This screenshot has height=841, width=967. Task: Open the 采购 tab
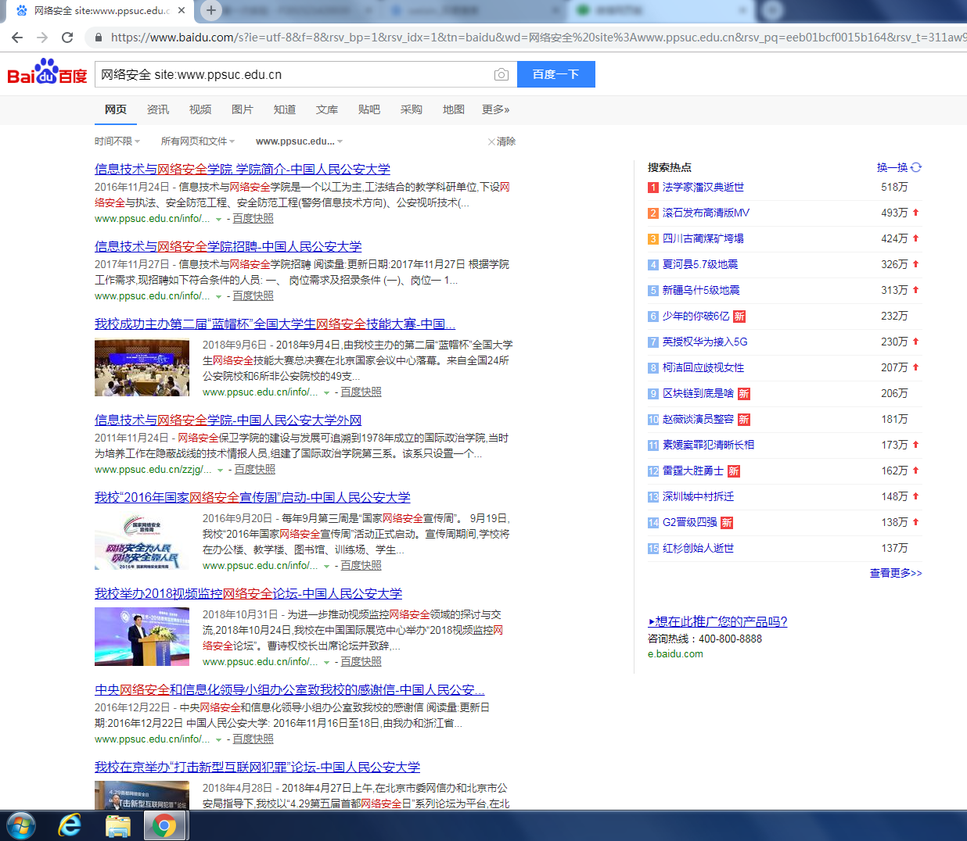[412, 109]
